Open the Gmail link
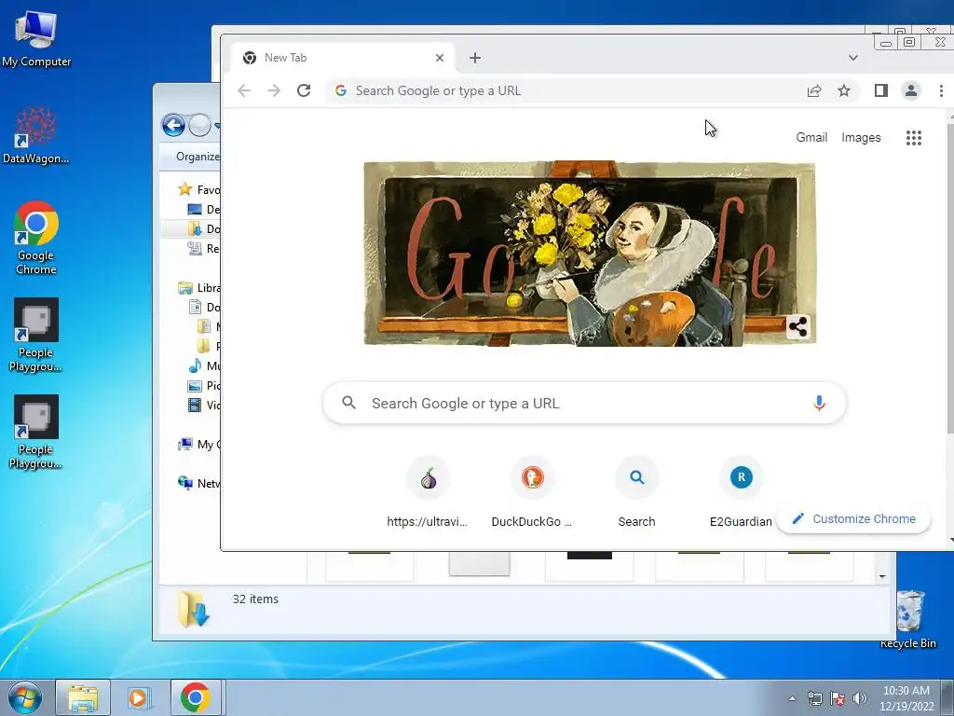Image resolution: width=954 pixels, height=716 pixels. 811,138
